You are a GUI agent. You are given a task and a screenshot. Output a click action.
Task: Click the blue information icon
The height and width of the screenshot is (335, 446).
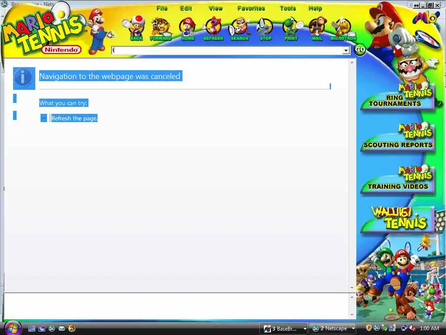24,79
